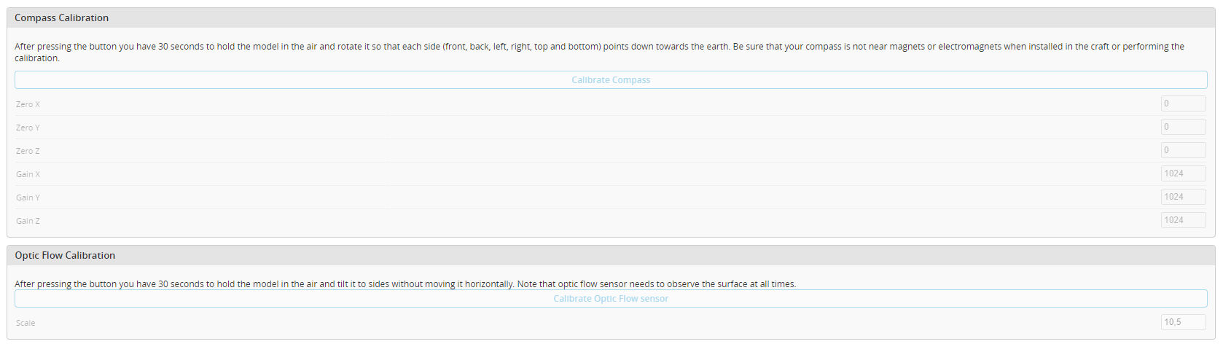Click the Zero Z label text
This screenshot has height=344, width=1223.
(x=28, y=151)
